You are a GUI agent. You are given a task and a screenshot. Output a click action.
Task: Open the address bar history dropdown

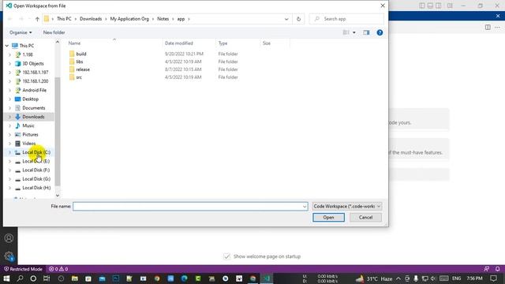click(286, 19)
